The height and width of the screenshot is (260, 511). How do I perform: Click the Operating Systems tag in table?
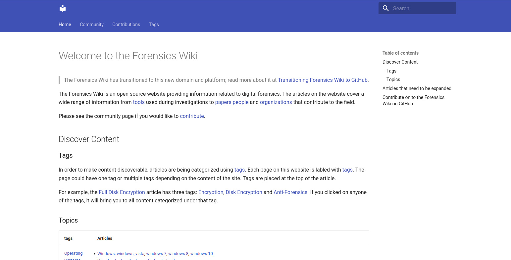[73, 254]
